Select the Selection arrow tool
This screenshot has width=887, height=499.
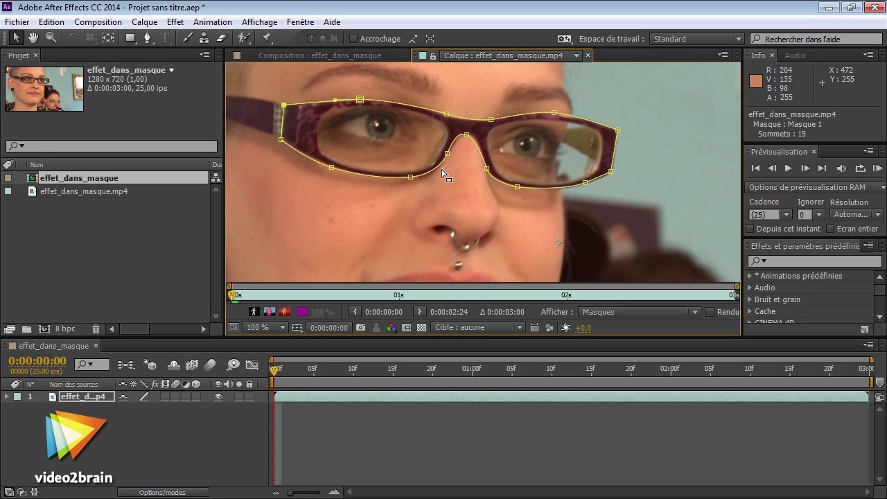[16, 38]
